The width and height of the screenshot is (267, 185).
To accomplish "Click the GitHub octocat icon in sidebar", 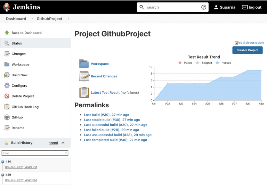I will (x=7, y=117).
